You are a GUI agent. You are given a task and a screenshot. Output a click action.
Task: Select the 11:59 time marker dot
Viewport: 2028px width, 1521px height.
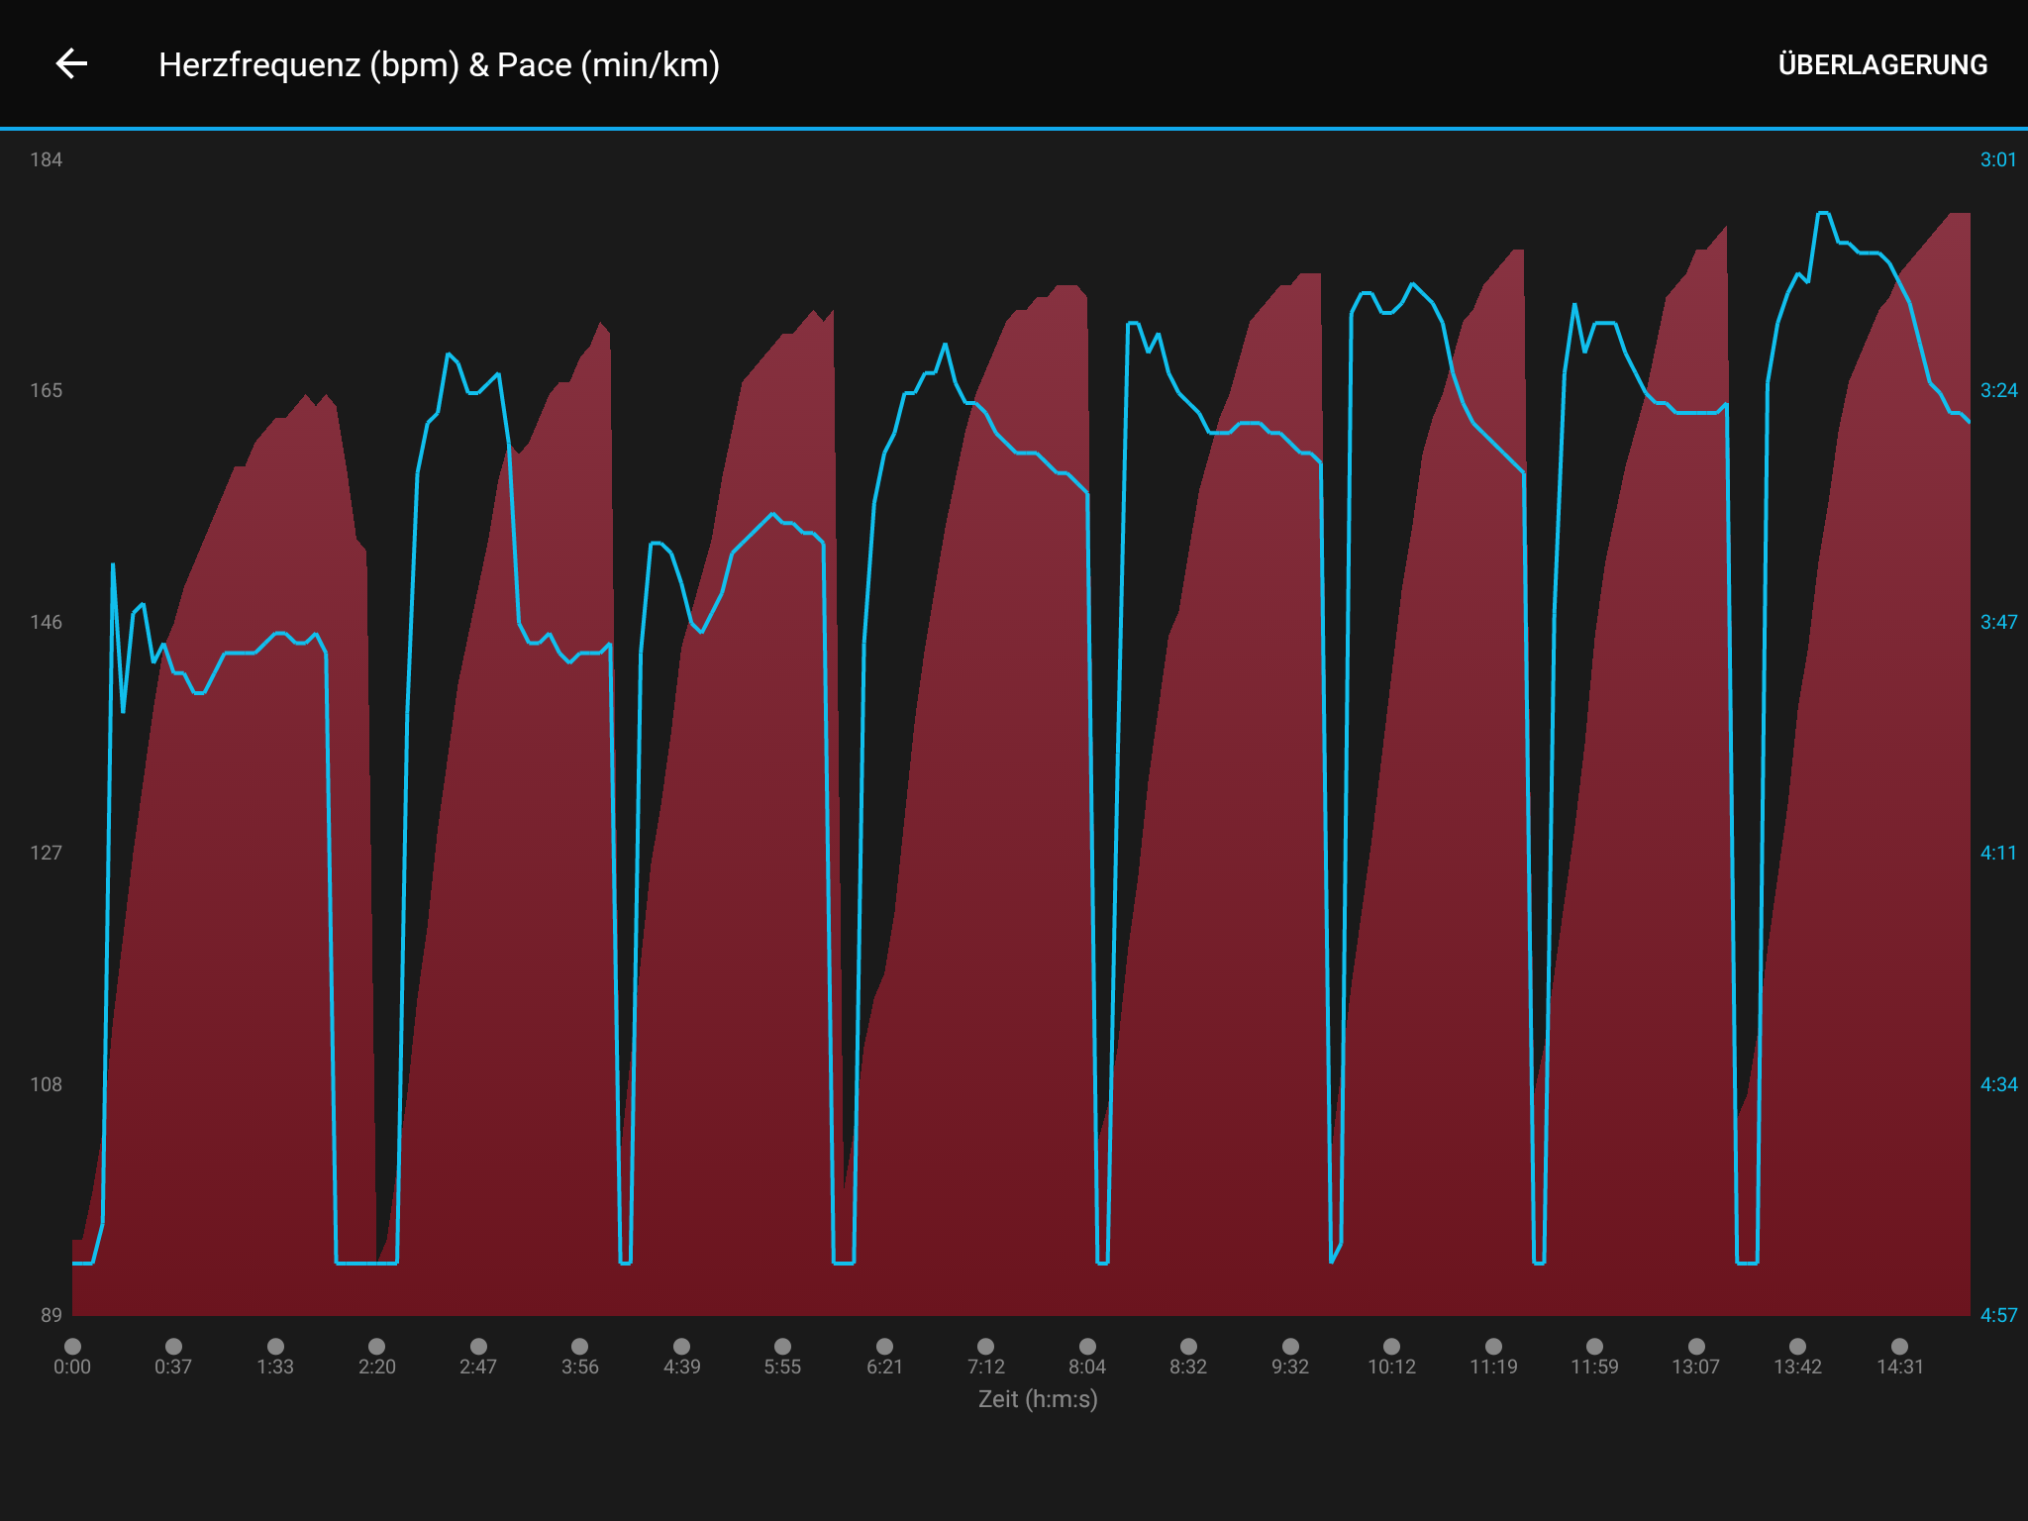tap(1594, 1346)
